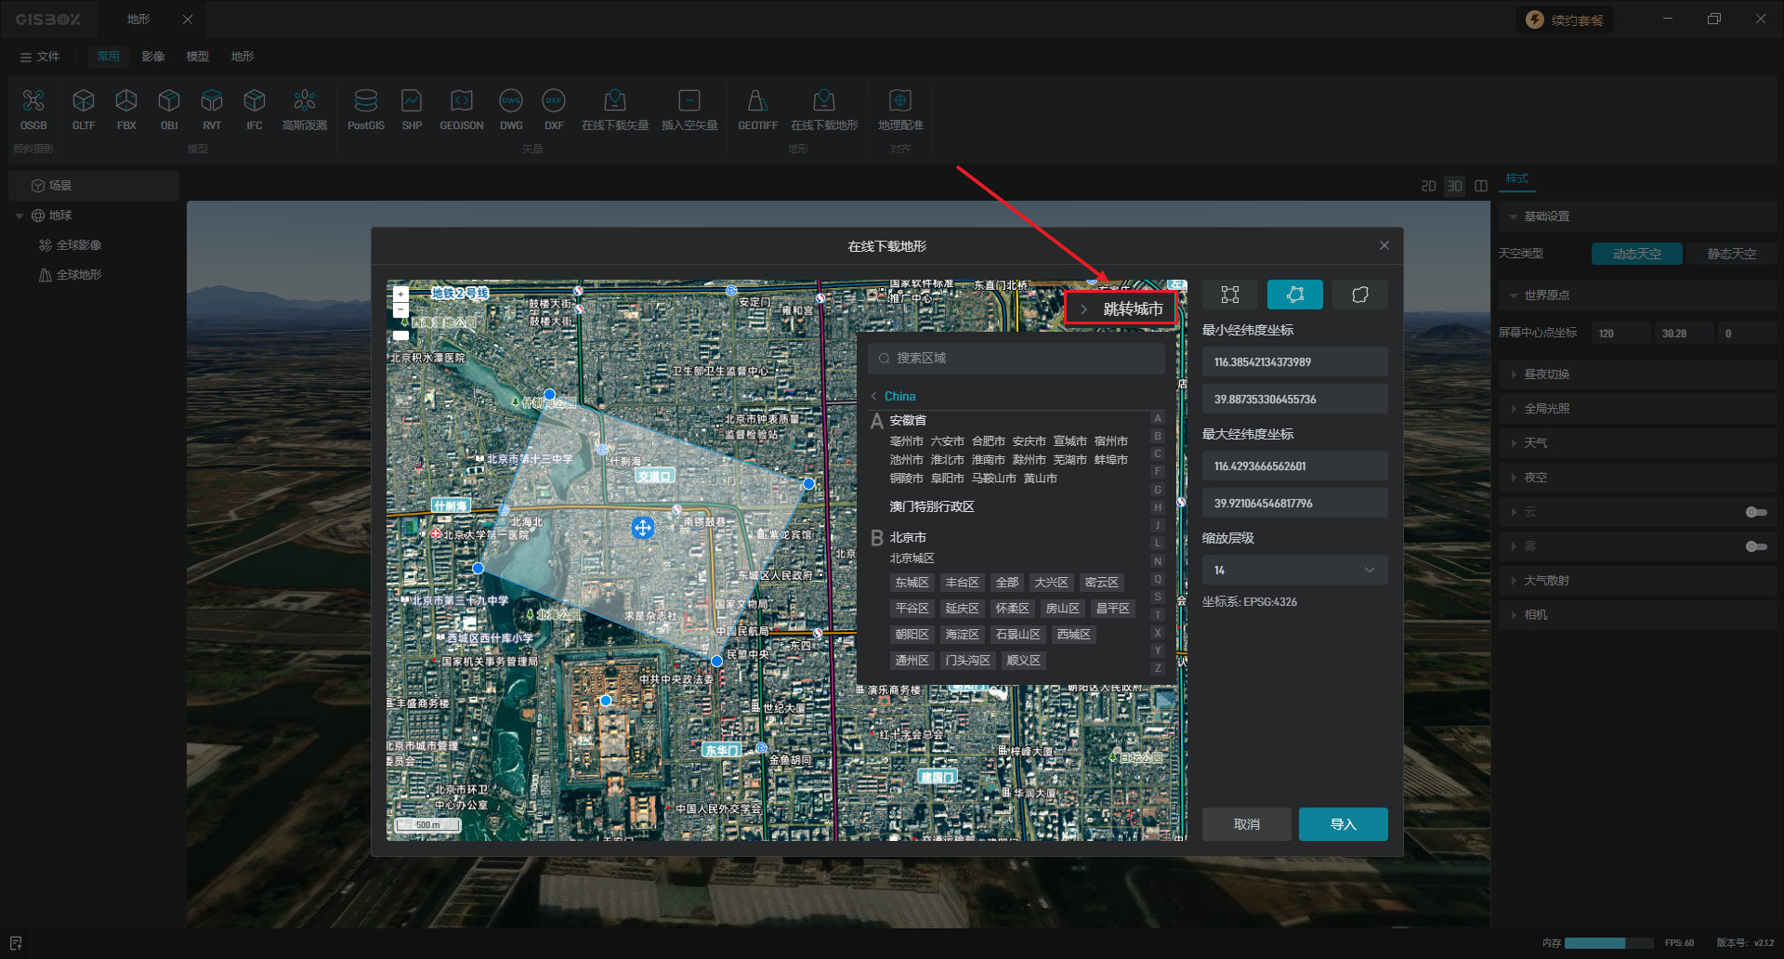
Task: Click the map zoom in plus button
Action: [x=400, y=295]
